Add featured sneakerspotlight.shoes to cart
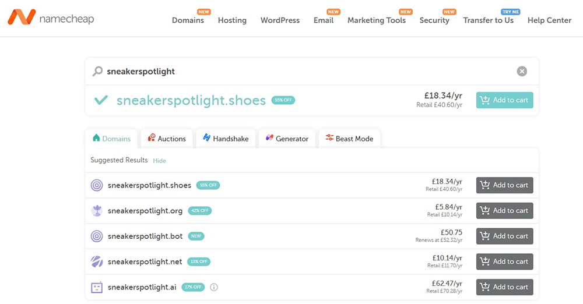The height and width of the screenshot is (304, 583). click(504, 100)
